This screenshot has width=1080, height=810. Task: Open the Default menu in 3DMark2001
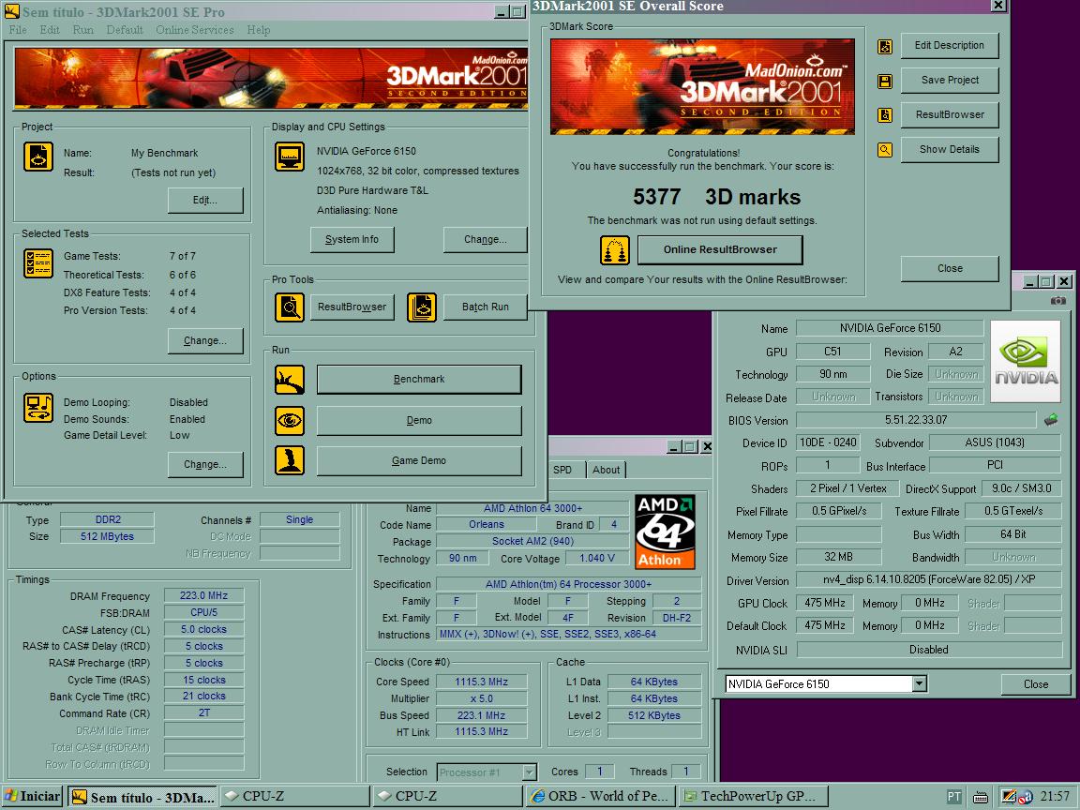[125, 30]
